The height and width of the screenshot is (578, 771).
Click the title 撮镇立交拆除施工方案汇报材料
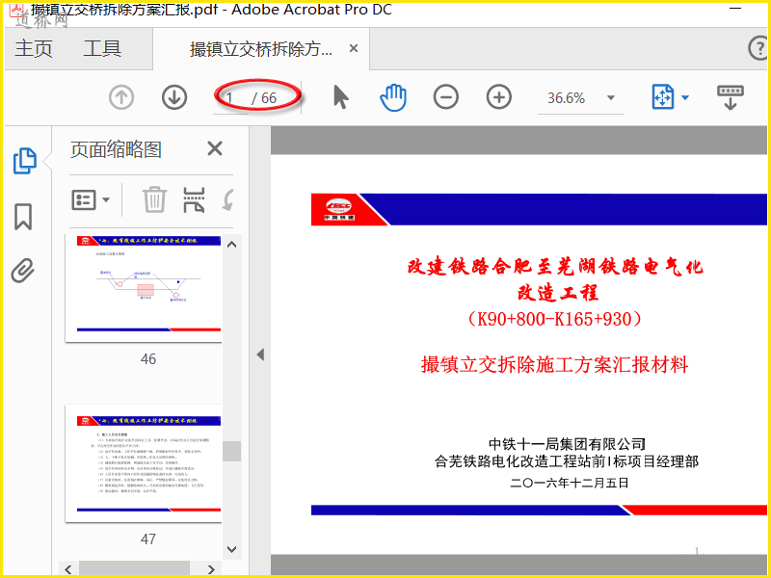555,365
